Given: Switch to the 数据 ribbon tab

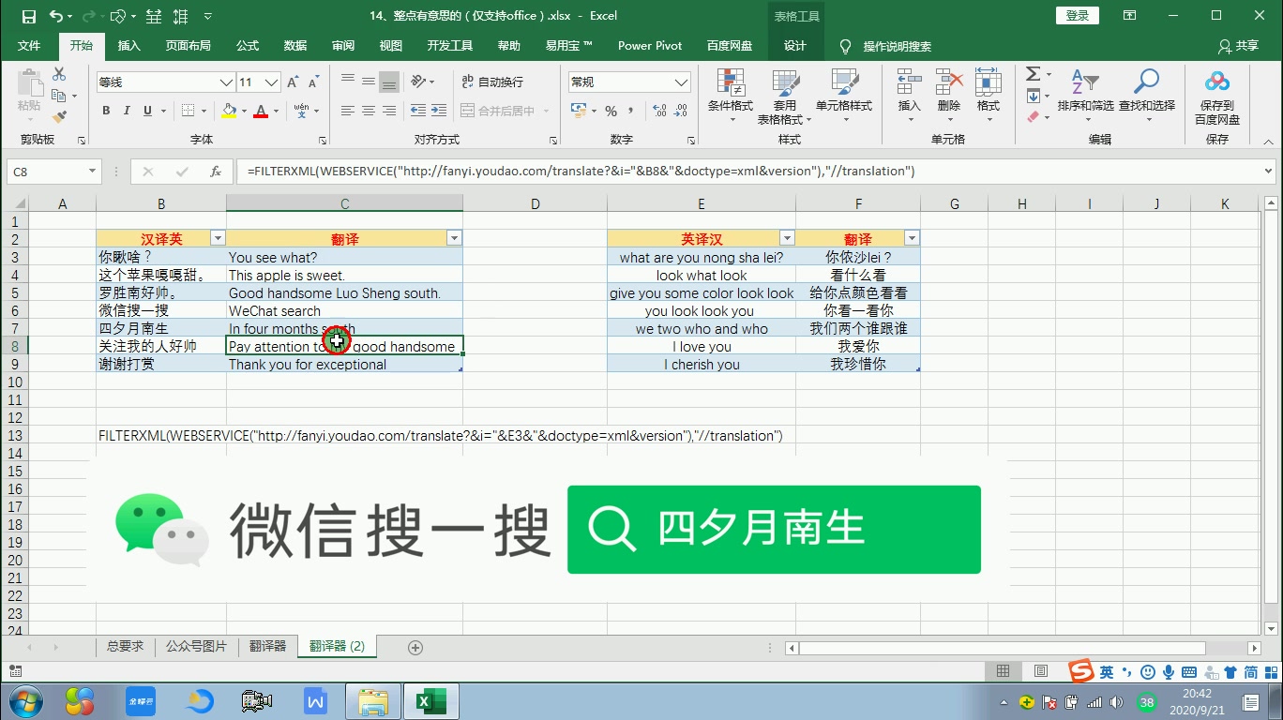Looking at the screenshot, I should [295, 46].
